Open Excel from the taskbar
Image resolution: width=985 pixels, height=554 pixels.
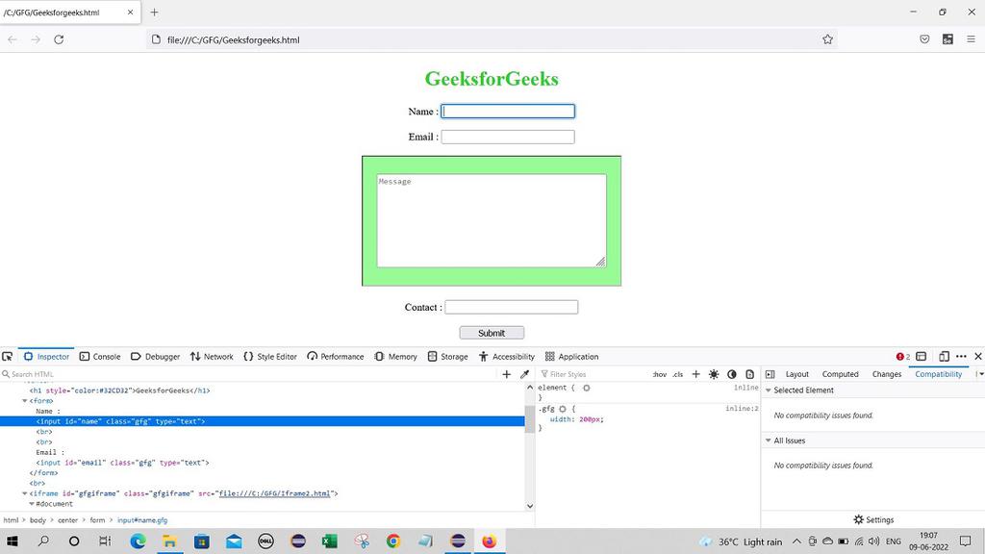tap(329, 541)
